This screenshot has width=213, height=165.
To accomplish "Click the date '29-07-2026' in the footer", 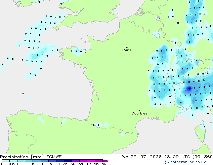I will coord(146,157).
